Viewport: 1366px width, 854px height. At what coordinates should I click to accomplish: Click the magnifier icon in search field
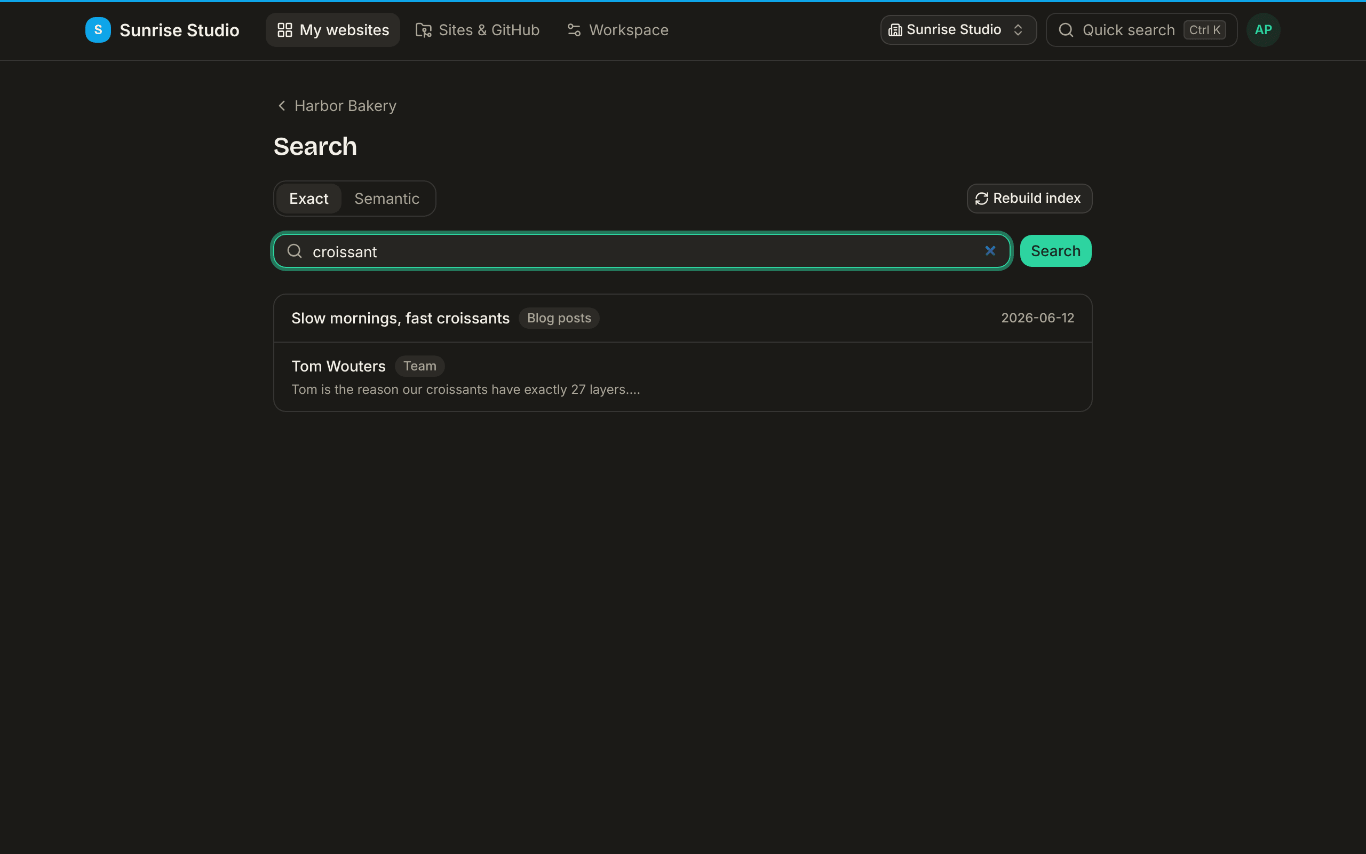pos(294,251)
